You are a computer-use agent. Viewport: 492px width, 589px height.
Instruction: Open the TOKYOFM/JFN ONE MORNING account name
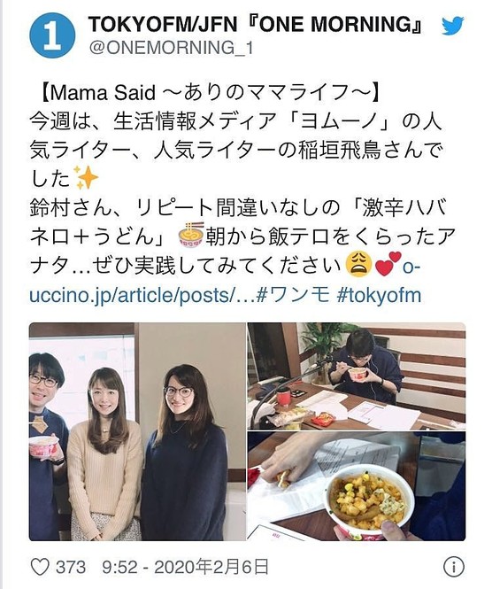click(257, 25)
